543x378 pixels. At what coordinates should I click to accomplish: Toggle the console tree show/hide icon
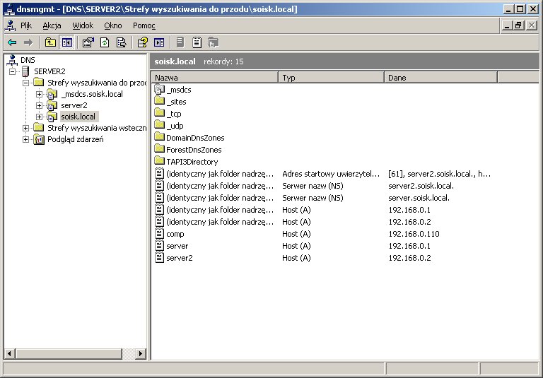[67, 42]
